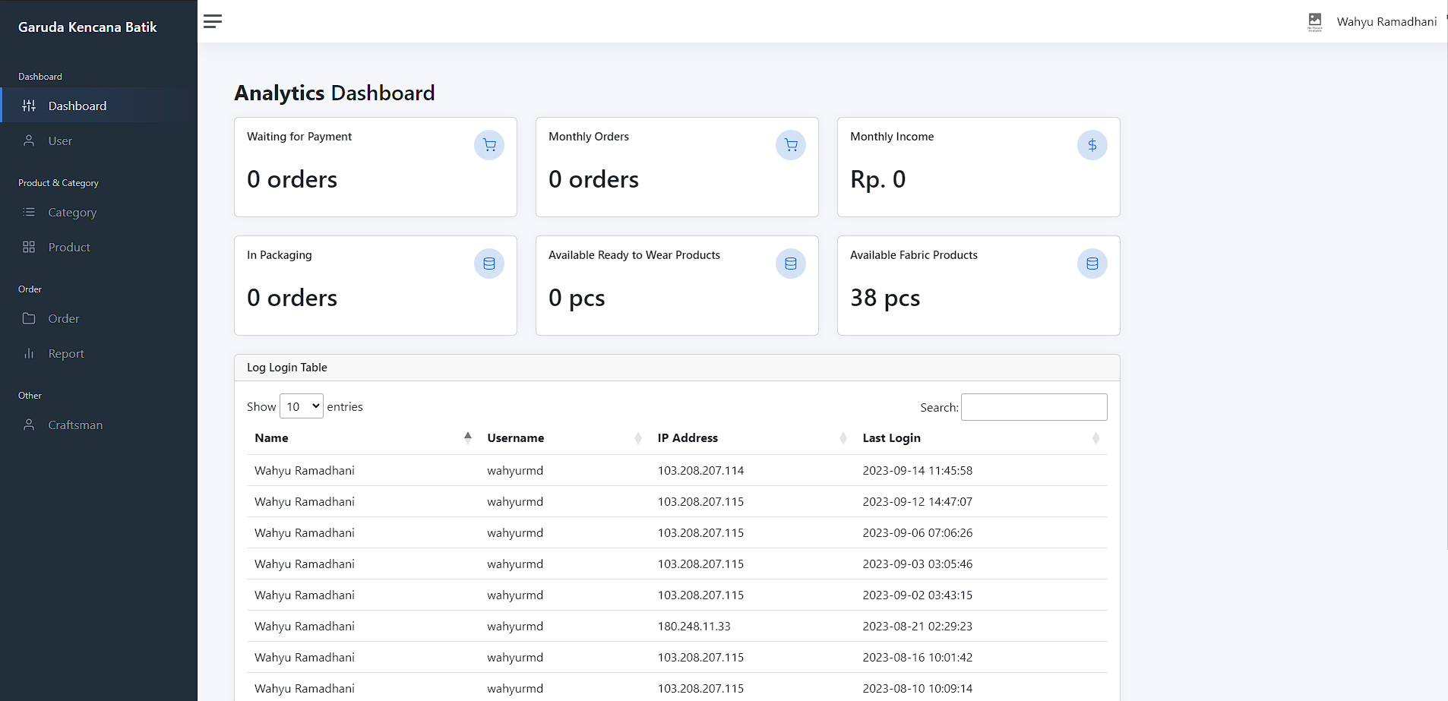Screen dimensions: 1448x701
Task: Open the entries-per-page dropdown
Action: coord(301,406)
